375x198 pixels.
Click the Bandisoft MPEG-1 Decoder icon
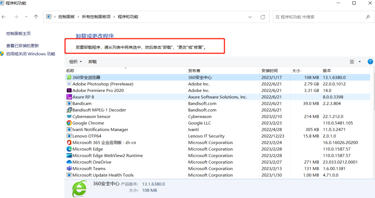69,110
